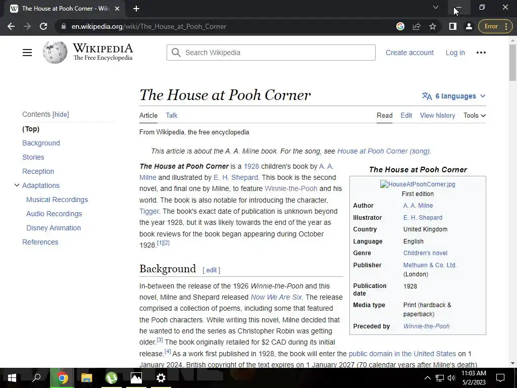
Task: Expand the 6 languages dropdown
Action: 454,96
